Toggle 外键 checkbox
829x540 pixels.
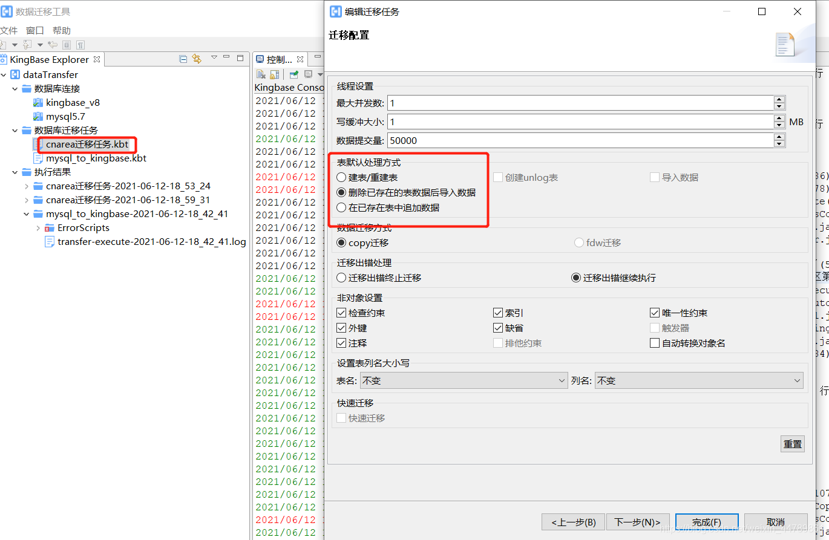click(x=341, y=328)
